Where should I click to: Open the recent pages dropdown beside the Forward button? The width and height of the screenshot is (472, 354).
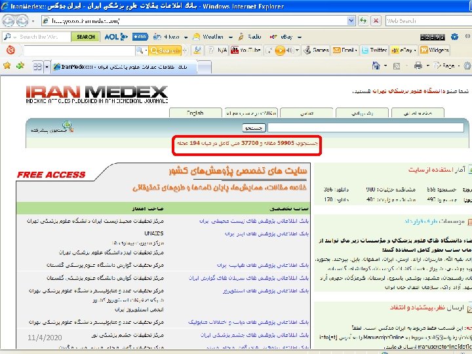click(33, 21)
